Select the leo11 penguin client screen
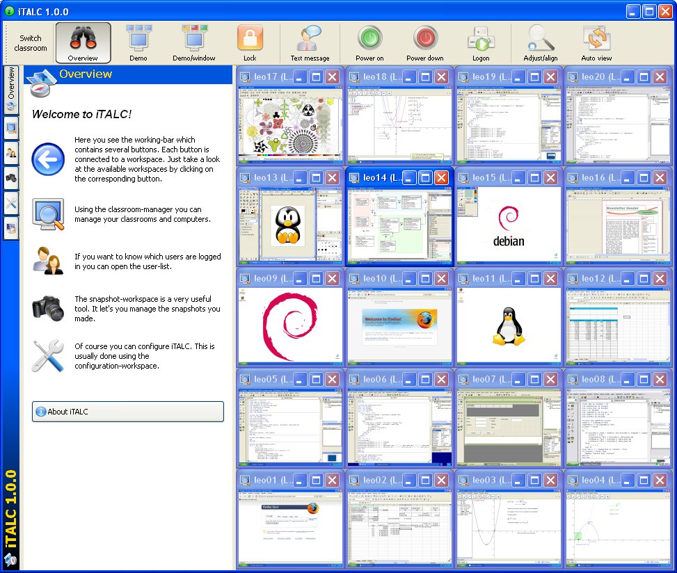Viewport: 677px width, 573px height. [509, 326]
